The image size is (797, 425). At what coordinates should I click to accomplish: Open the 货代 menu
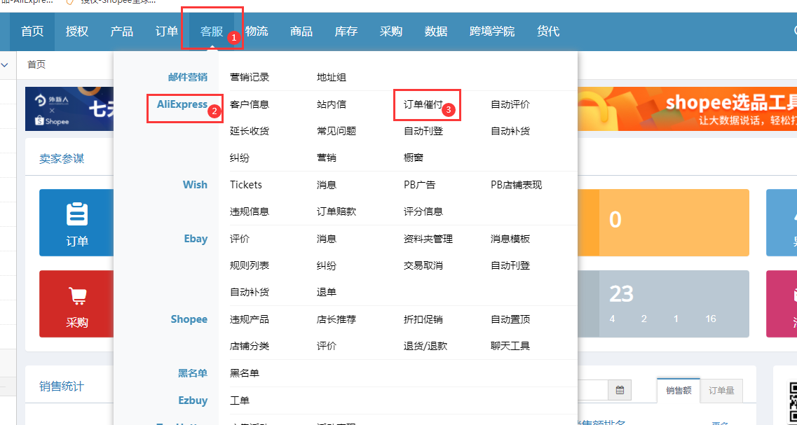[548, 32]
